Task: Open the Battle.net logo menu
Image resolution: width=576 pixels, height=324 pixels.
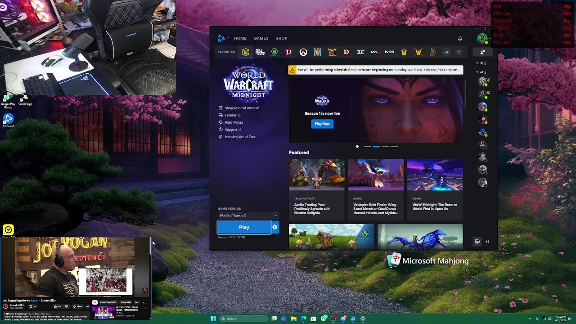Action: tap(222, 38)
